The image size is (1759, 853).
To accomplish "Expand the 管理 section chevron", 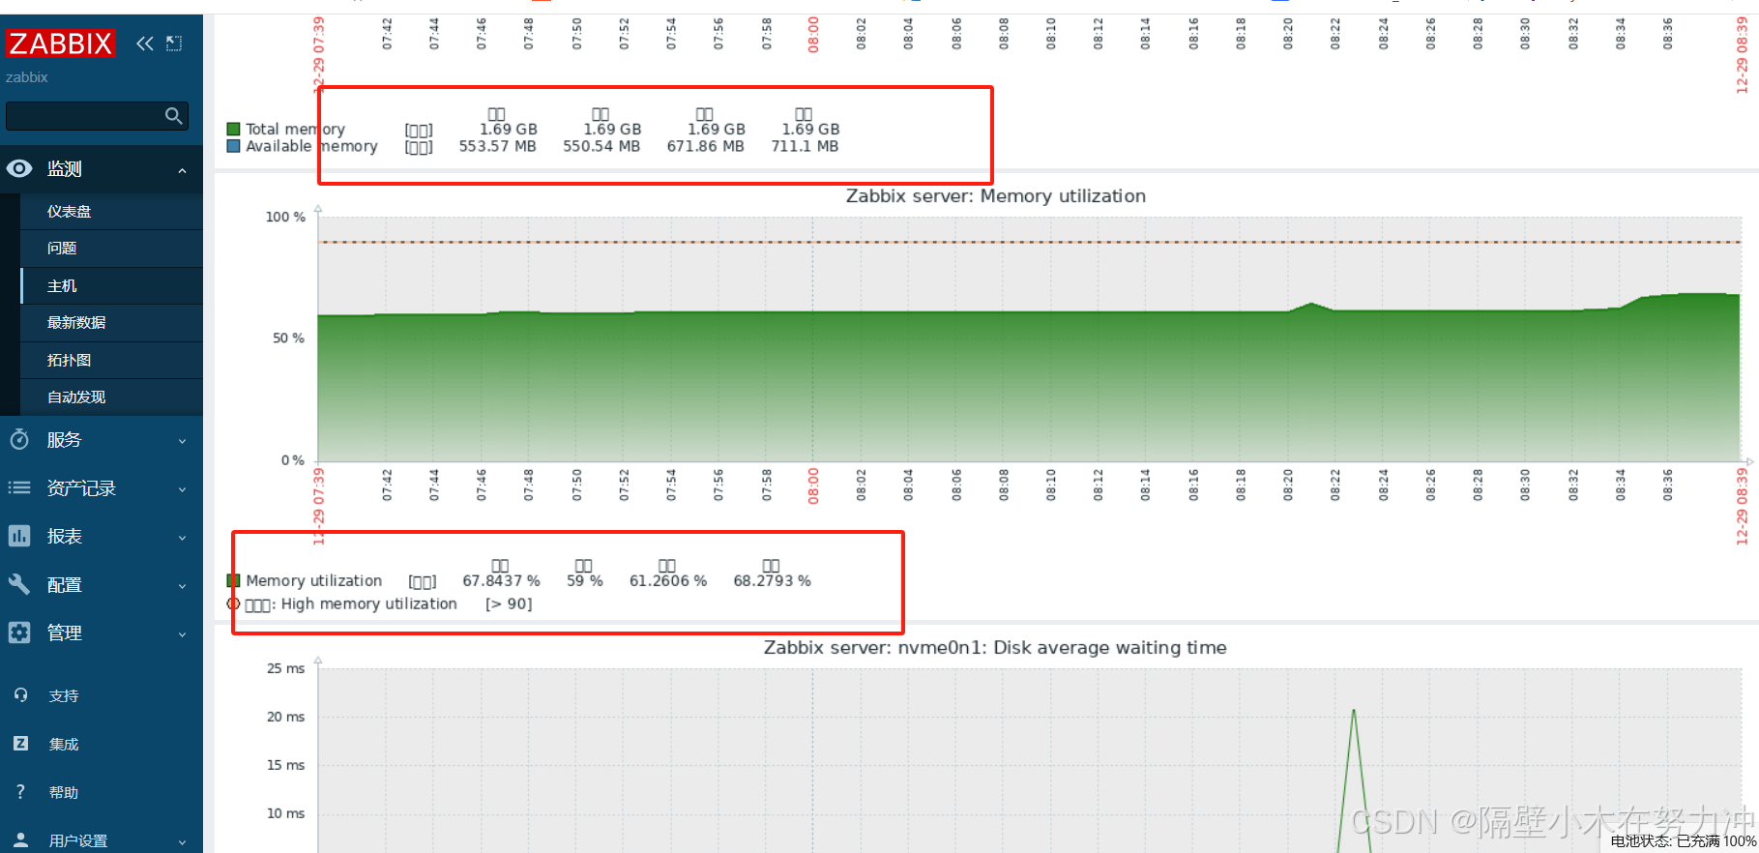I will [x=182, y=634].
